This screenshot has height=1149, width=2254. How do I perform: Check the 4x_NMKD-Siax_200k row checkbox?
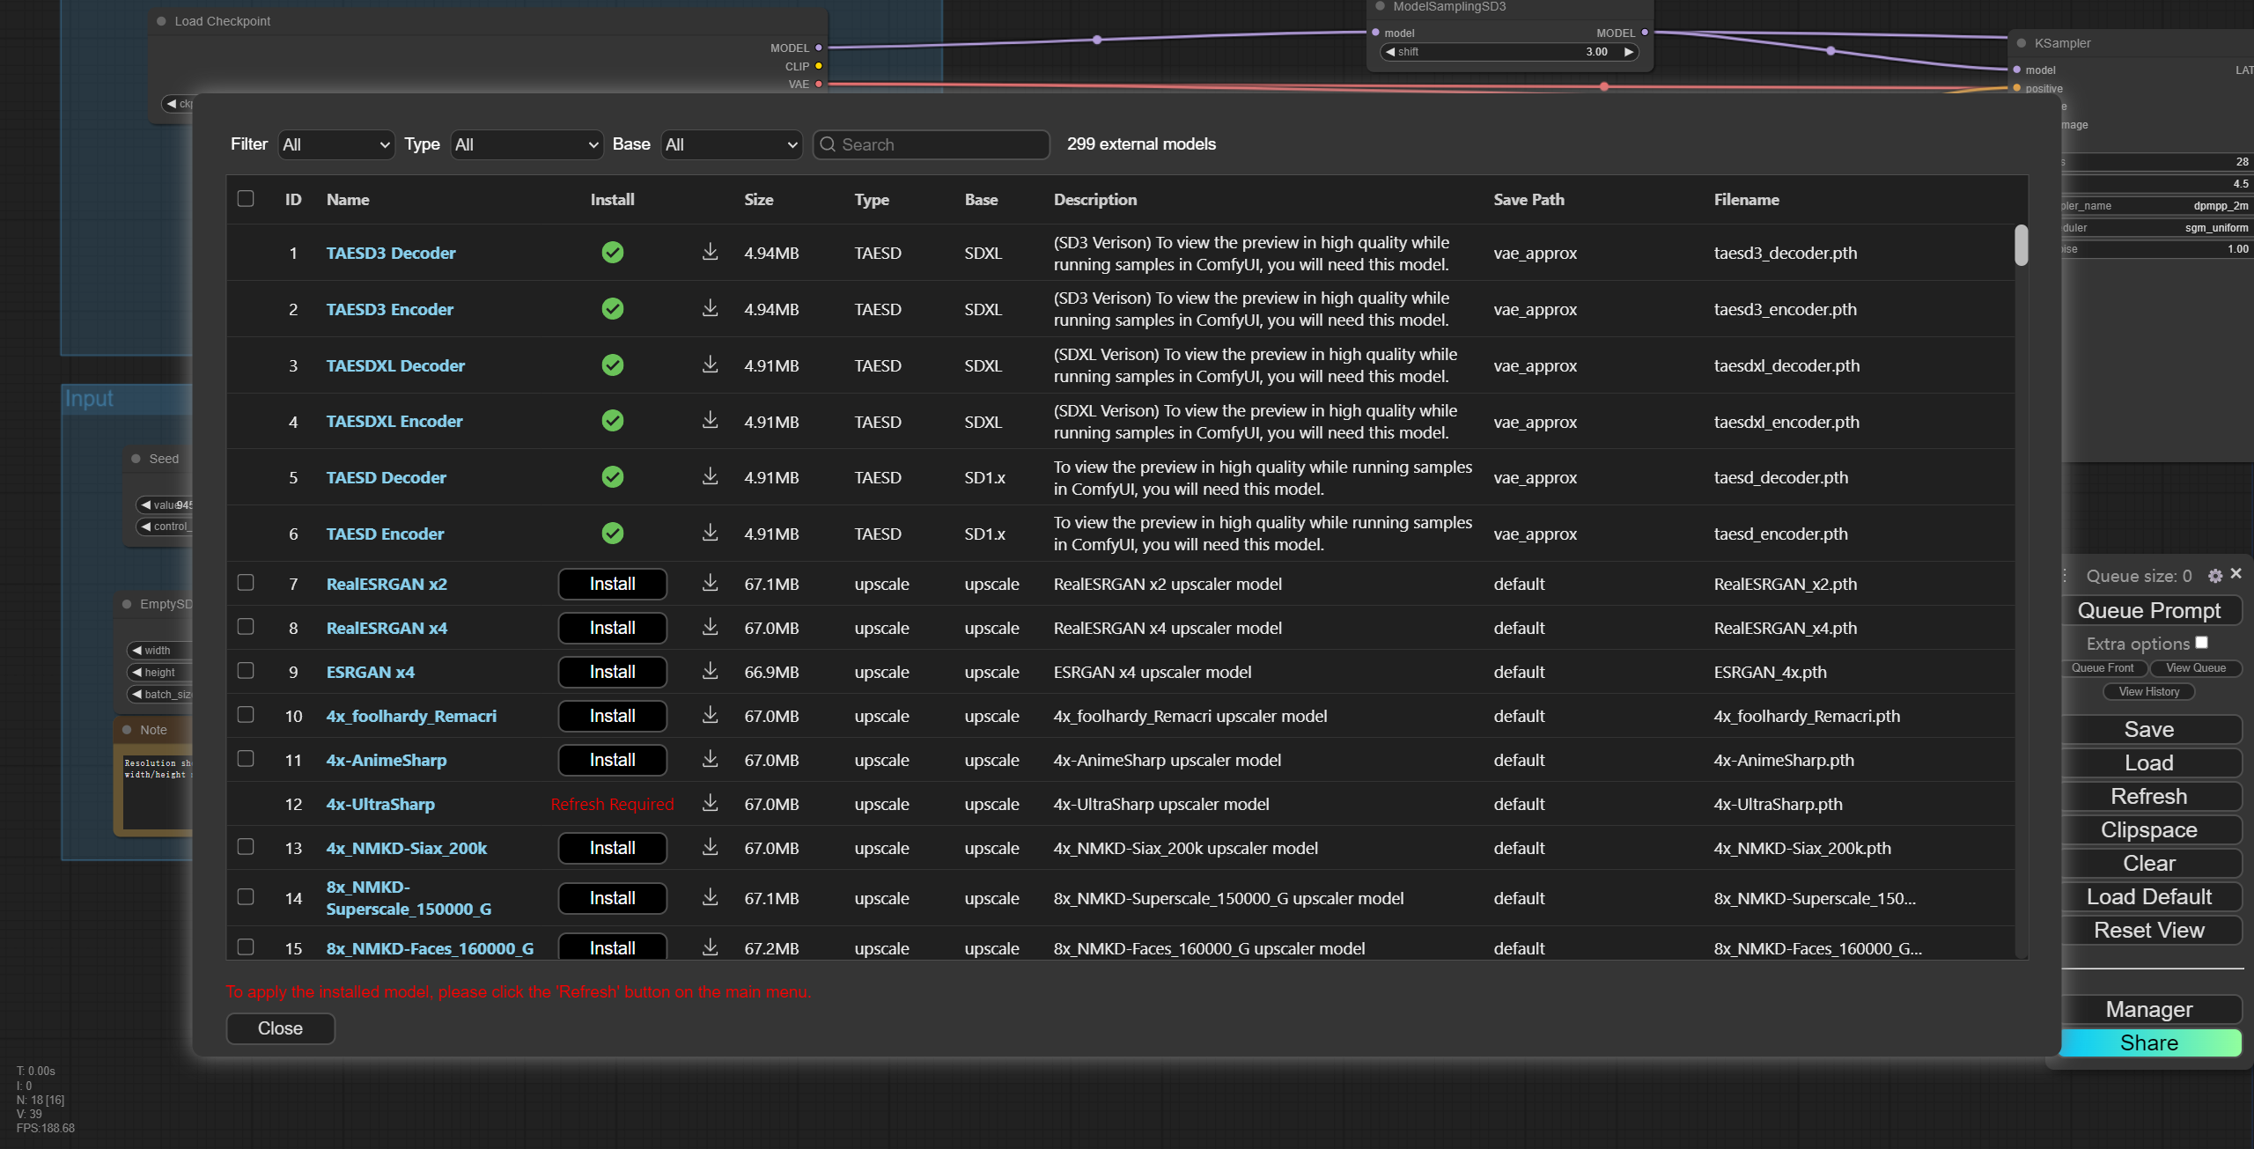pyautogui.click(x=246, y=847)
